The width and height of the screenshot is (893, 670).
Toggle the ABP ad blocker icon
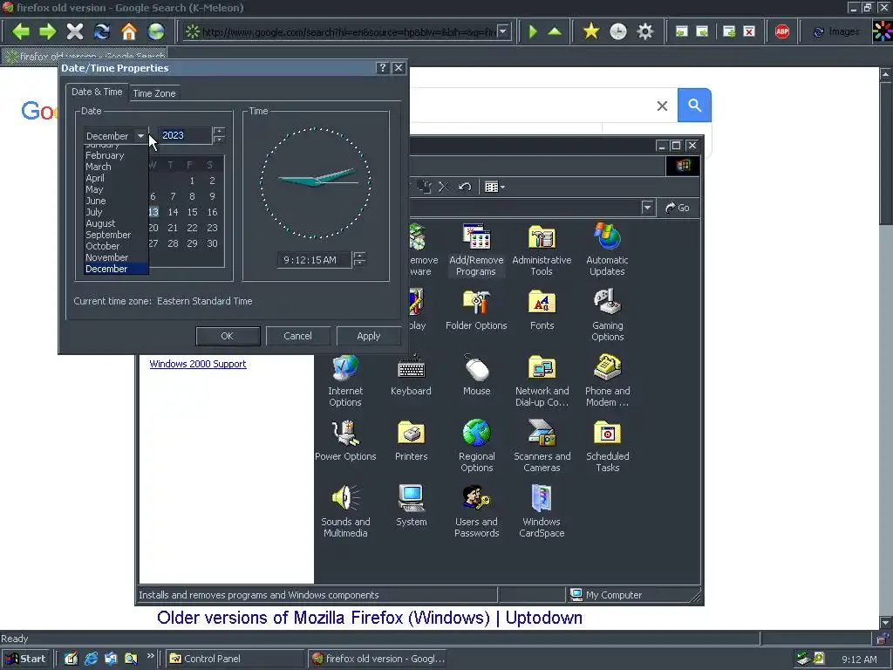coord(782,31)
